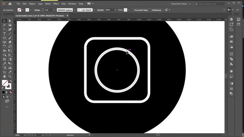Open Essentials Classic workspace switcher
This screenshot has height=137, width=244.
point(181,4)
